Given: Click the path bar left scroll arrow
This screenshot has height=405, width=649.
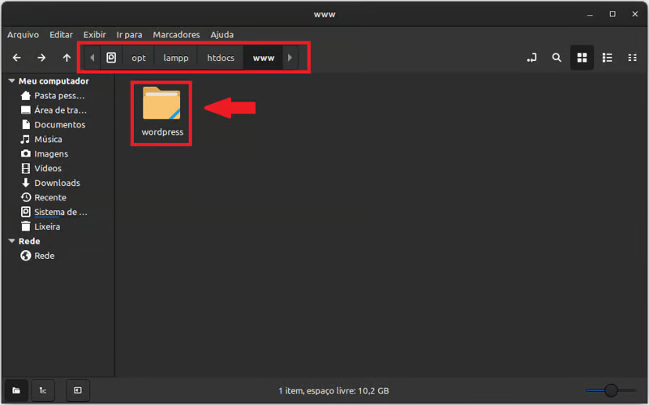Looking at the screenshot, I should point(92,58).
